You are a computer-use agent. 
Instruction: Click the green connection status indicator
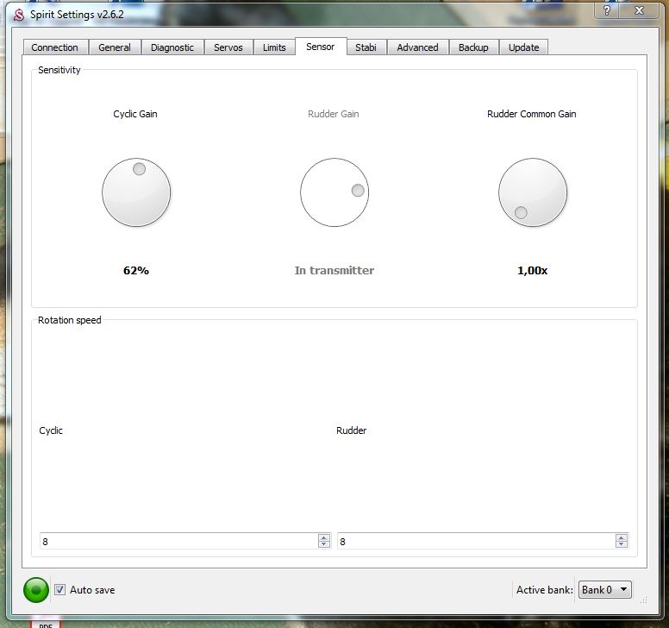(36, 590)
